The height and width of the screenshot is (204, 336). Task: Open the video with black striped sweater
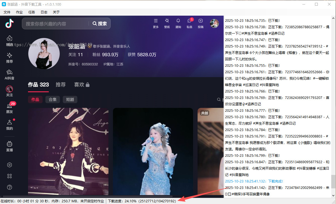[x=68, y=151]
